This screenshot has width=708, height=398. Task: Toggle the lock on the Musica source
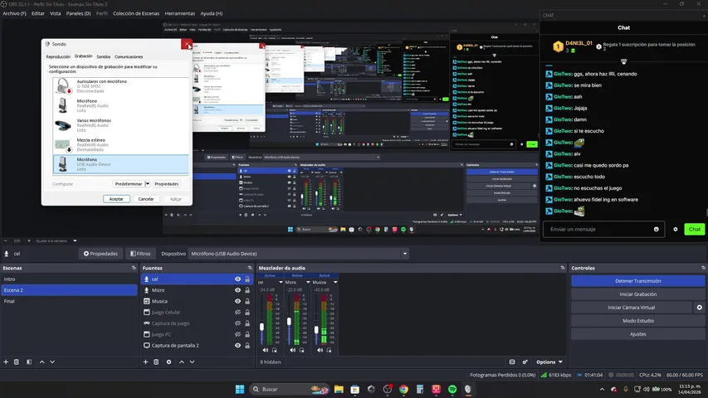click(247, 302)
